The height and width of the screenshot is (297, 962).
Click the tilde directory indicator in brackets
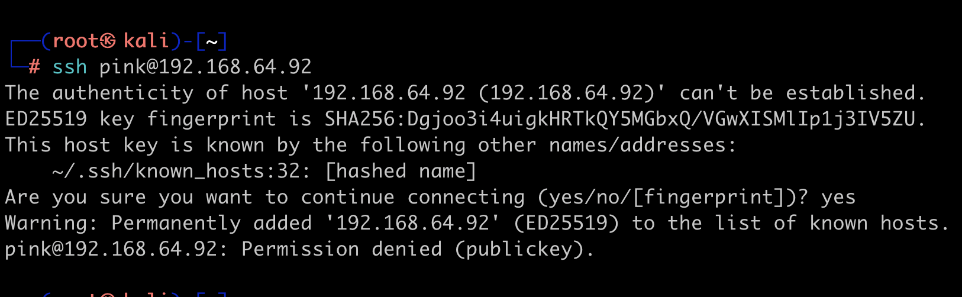212,41
